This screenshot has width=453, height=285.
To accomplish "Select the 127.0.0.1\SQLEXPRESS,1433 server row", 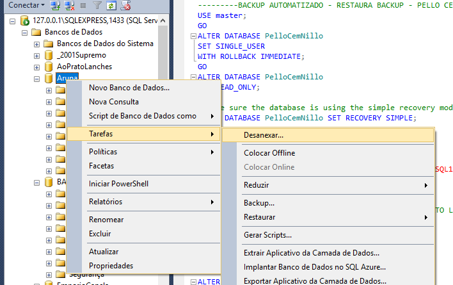I will 95,20.
